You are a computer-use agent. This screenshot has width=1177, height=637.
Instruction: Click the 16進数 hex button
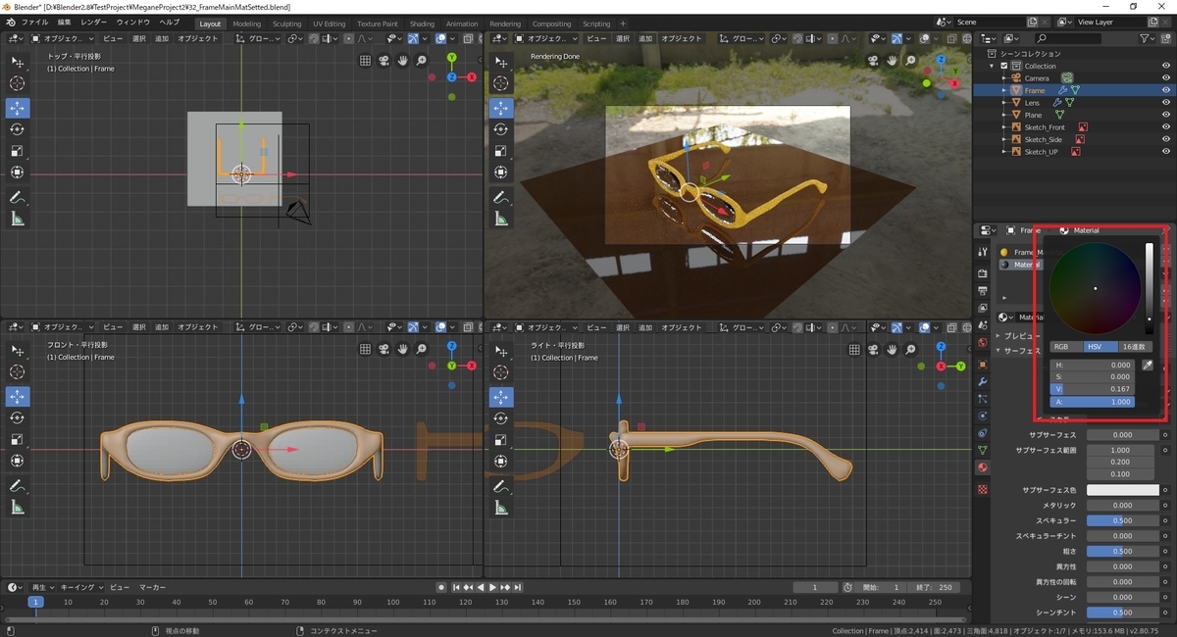tap(1135, 347)
